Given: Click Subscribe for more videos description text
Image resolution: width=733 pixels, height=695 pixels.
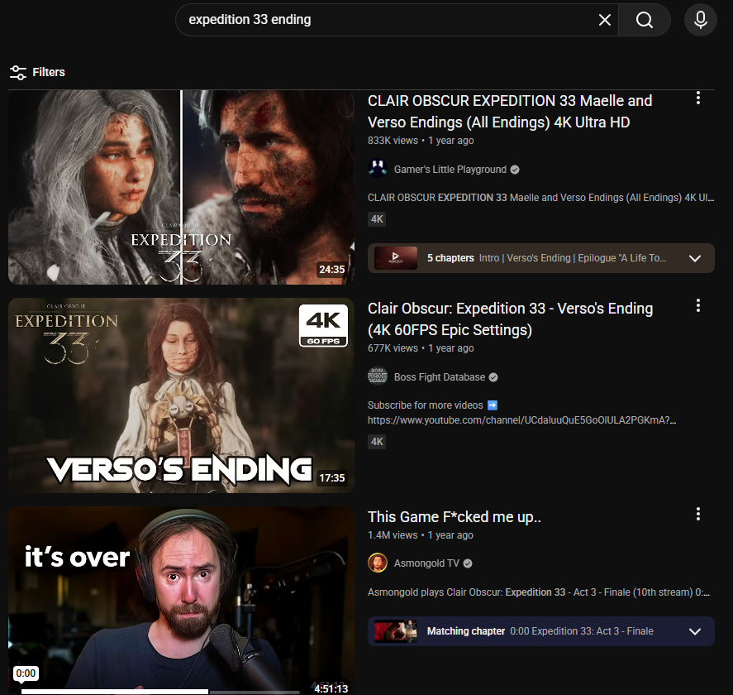Looking at the screenshot, I should tap(425, 405).
